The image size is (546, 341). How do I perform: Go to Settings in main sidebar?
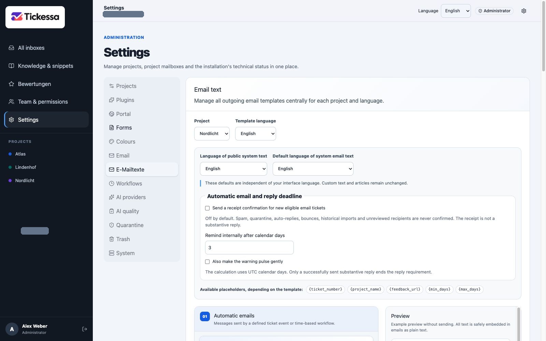[x=46, y=120]
